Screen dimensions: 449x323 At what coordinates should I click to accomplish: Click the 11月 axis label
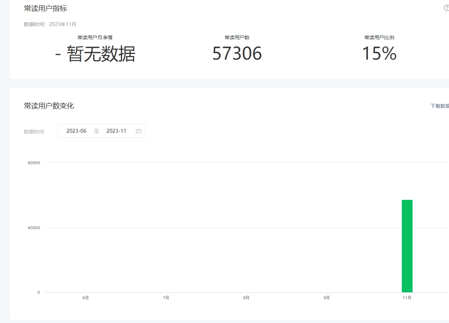click(407, 298)
